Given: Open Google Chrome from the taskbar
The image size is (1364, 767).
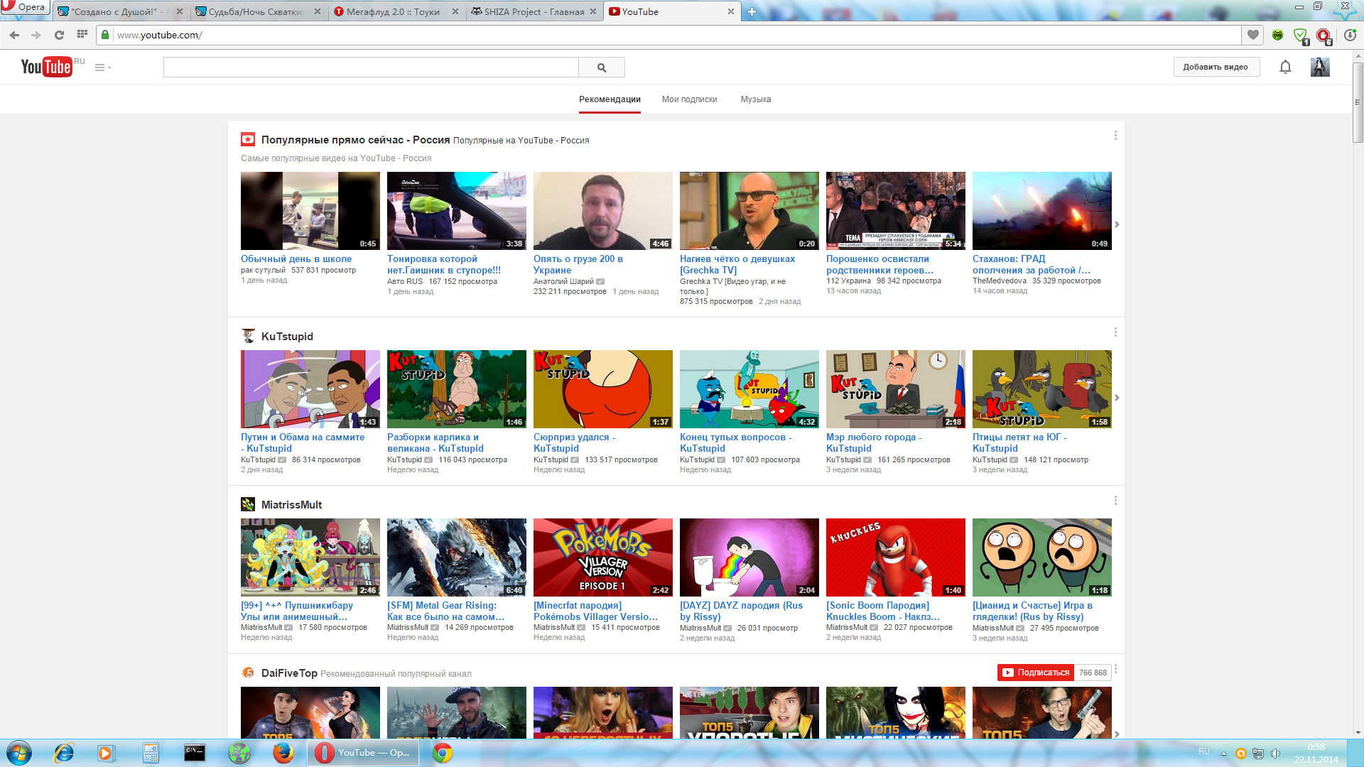Looking at the screenshot, I should tap(443, 753).
